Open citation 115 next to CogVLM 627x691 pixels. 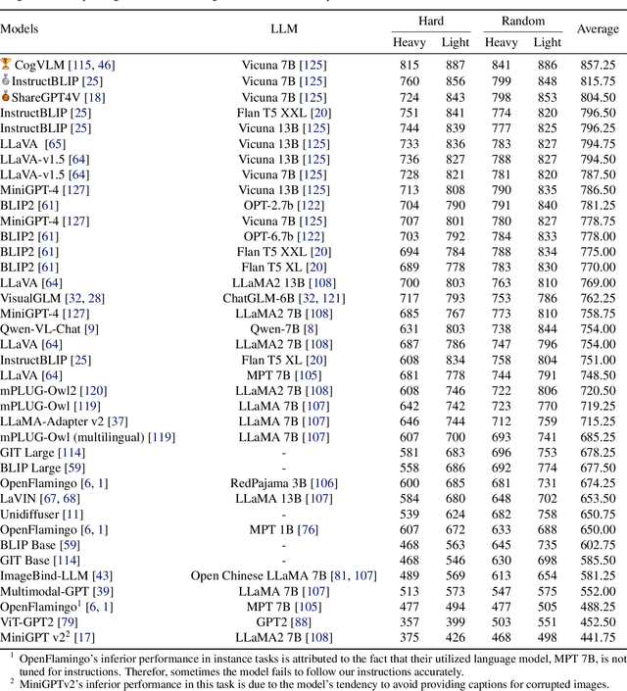click(x=82, y=66)
